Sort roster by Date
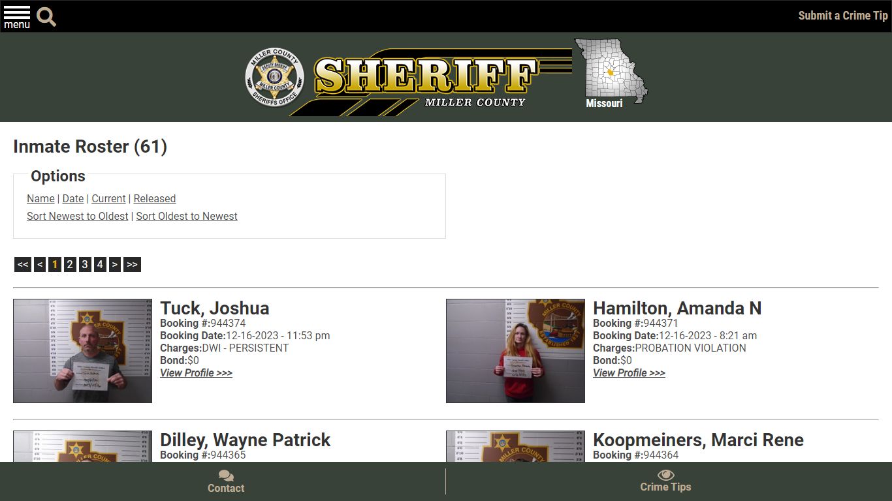Viewport: 892px width, 501px height. point(73,198)
